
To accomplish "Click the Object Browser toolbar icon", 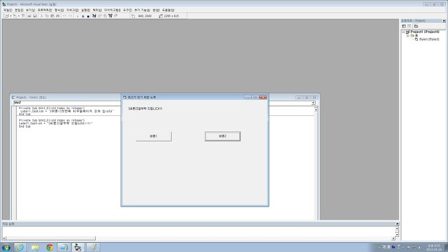I will 110,16.
